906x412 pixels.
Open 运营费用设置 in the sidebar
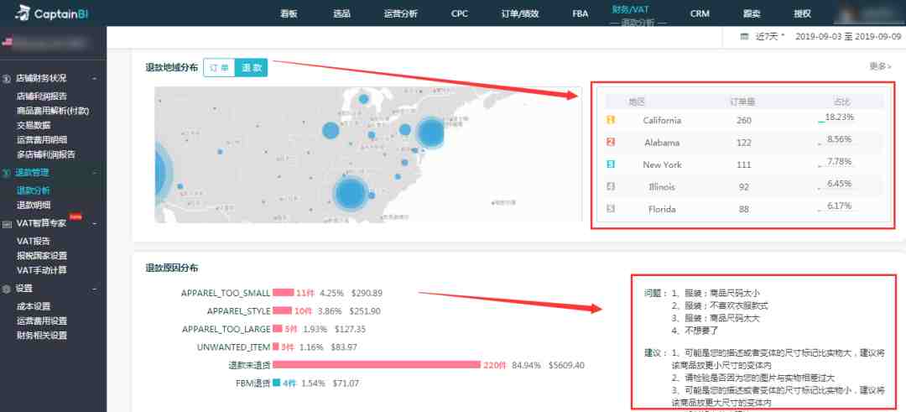42,321
